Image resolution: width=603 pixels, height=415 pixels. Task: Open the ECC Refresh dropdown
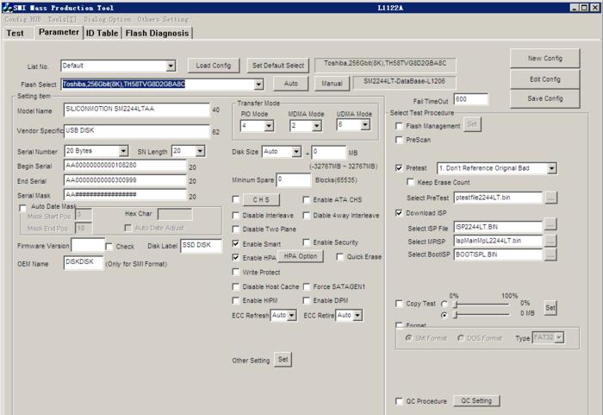[x=291, y=315]
